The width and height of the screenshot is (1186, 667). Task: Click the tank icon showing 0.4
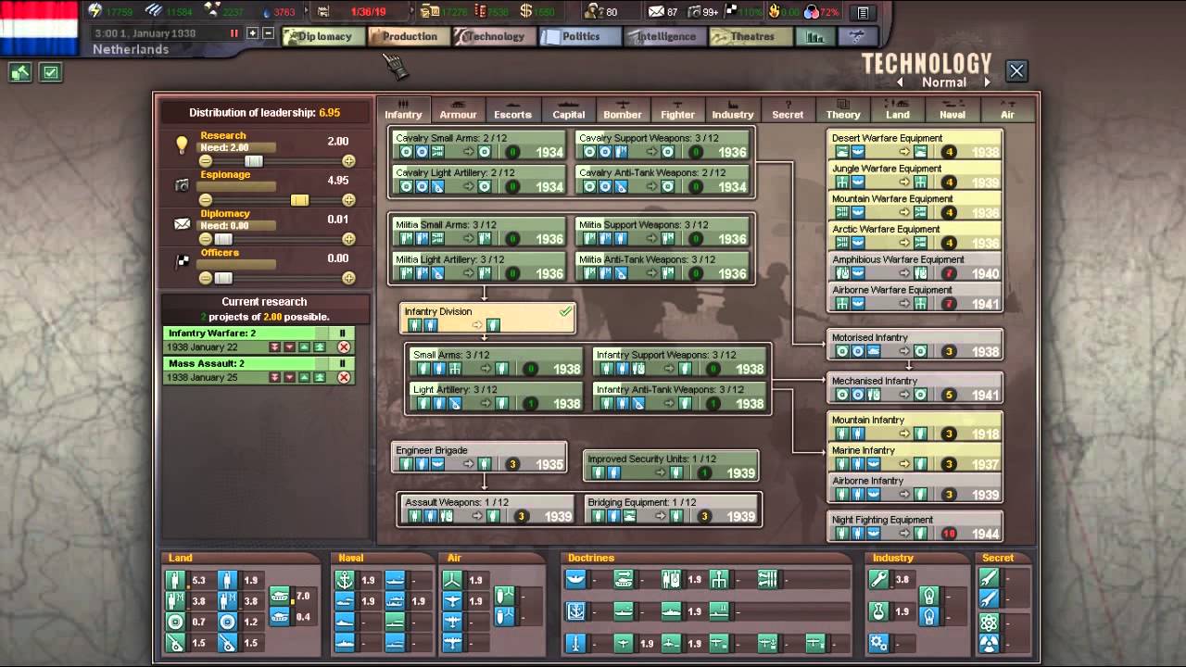tap(280, 617)
